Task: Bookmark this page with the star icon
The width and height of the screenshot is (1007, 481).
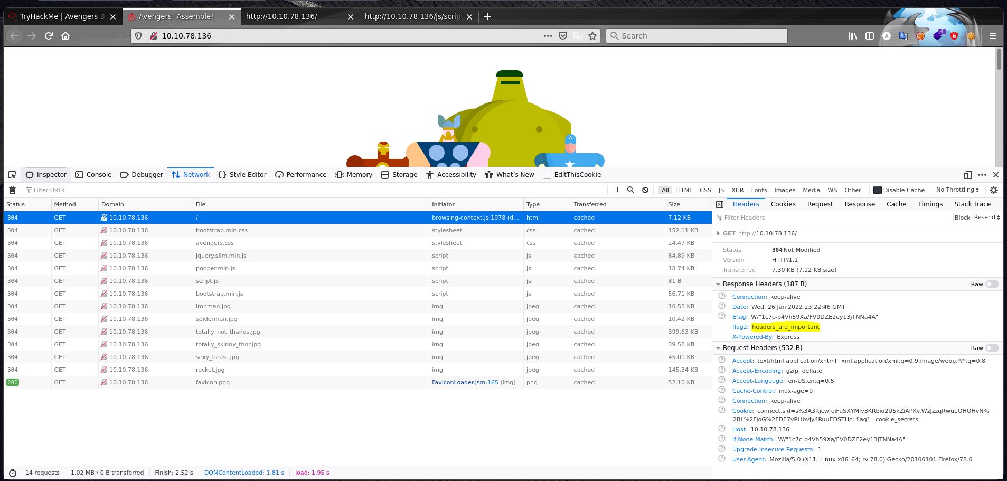Action: [592, 36]
